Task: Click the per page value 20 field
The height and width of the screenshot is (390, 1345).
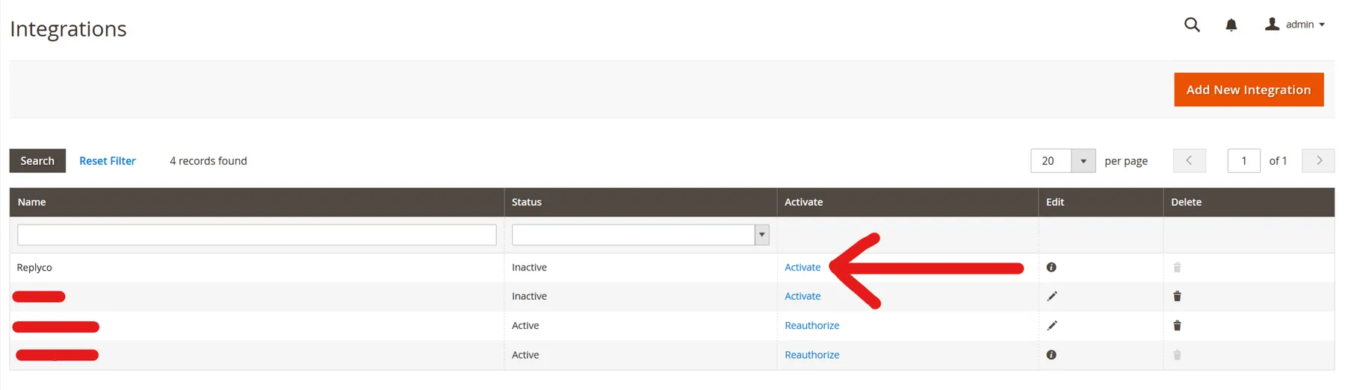Action: coord(1051,160)
